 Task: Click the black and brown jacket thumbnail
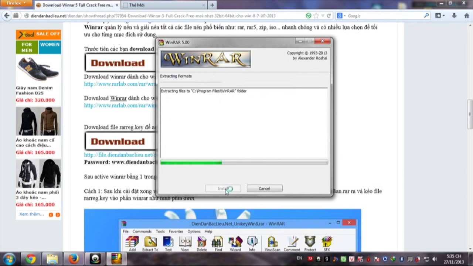(x=38, y=121)
